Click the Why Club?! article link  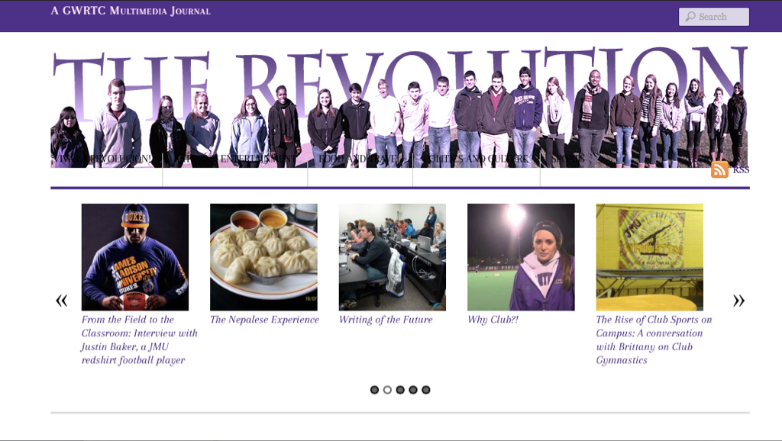pos(493,320)
